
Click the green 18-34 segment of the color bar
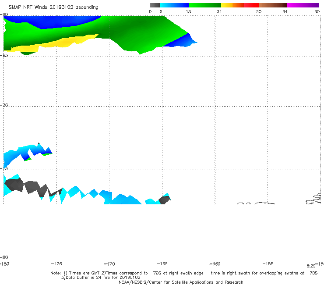pos(205,5)
